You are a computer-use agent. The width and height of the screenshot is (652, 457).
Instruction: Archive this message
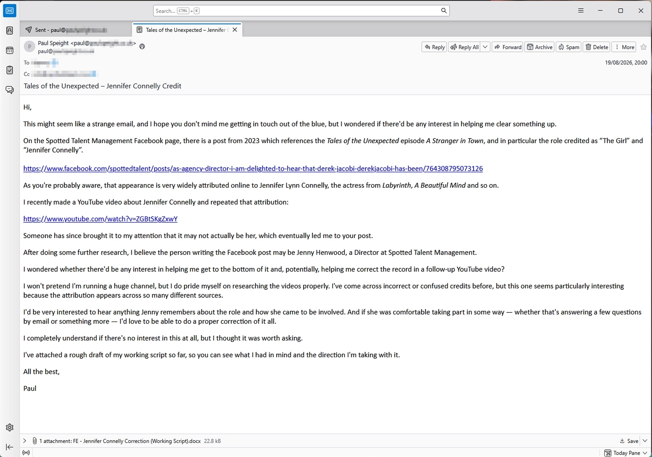point(539,47)
